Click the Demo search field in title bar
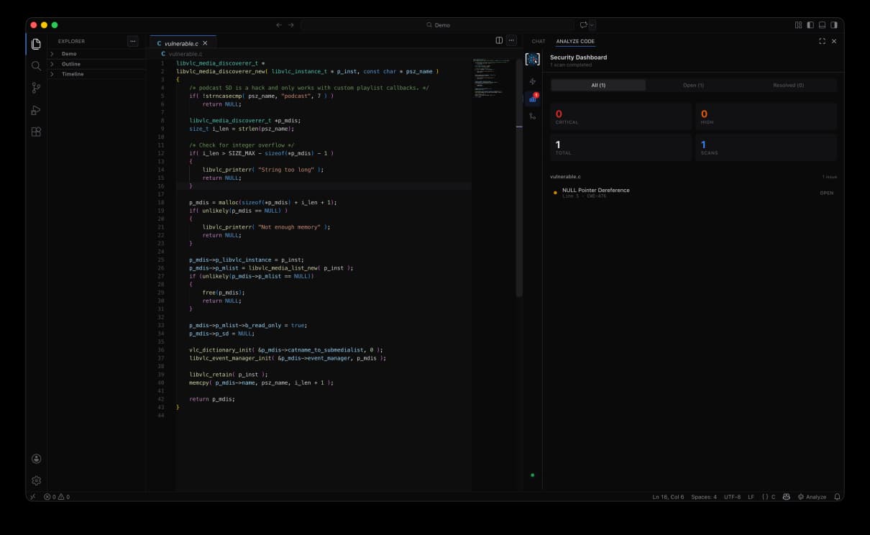Screen dimensions: 870x535 (x=438, y=25)
